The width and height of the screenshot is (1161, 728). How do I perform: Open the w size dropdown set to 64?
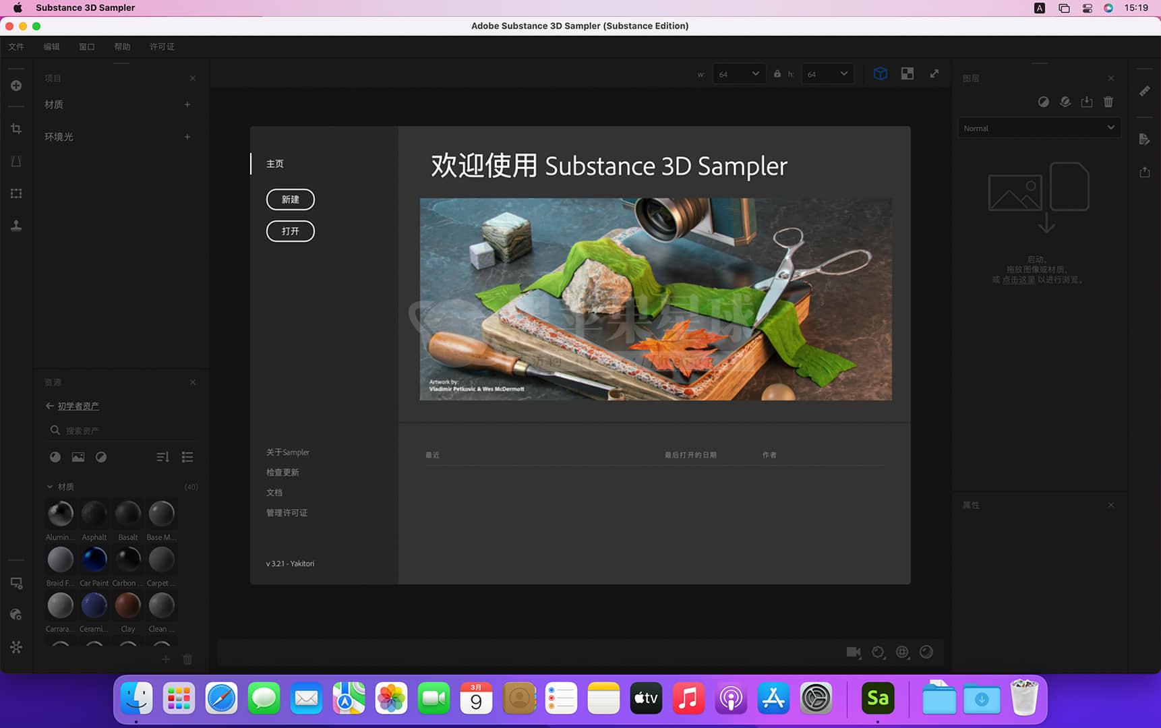click(x=739, y=73)
